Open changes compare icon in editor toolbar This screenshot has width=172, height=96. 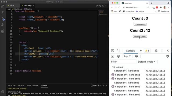(x=100, y=6)
